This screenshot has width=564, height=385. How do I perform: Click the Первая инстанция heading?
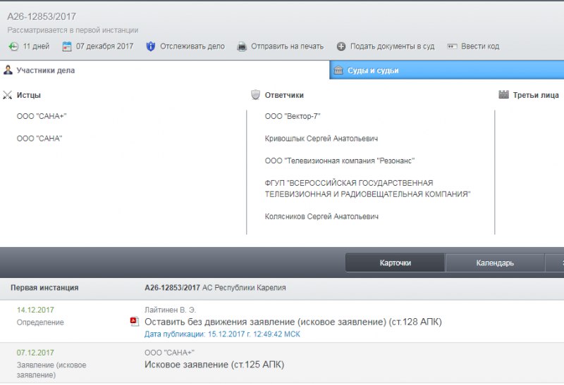coord(44,288)
